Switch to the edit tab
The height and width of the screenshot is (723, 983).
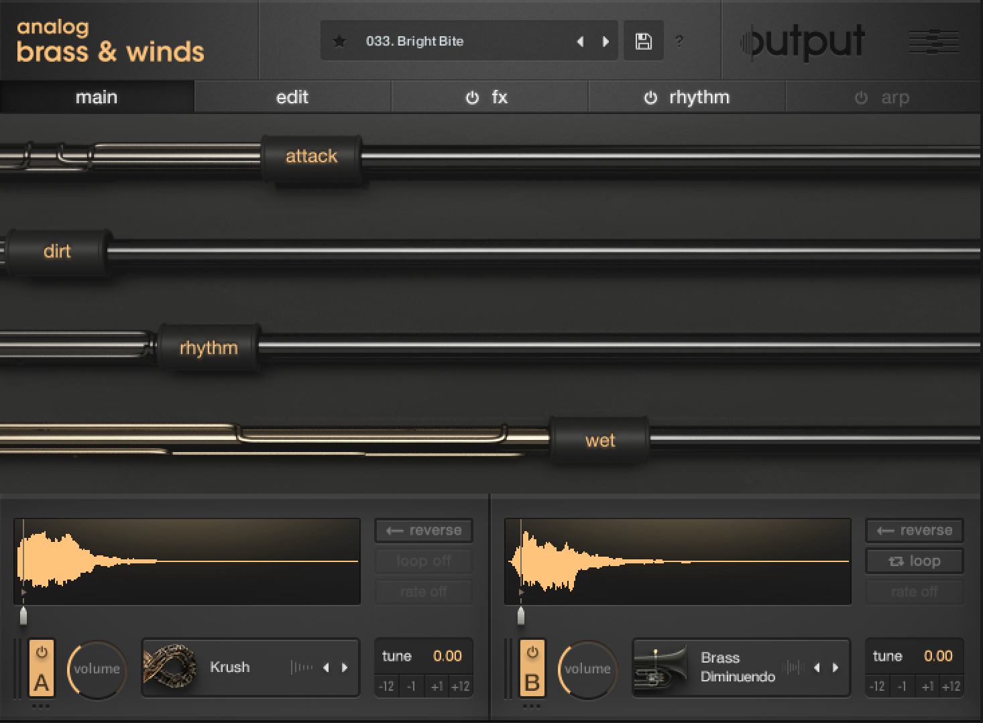(x=292, y=97)
